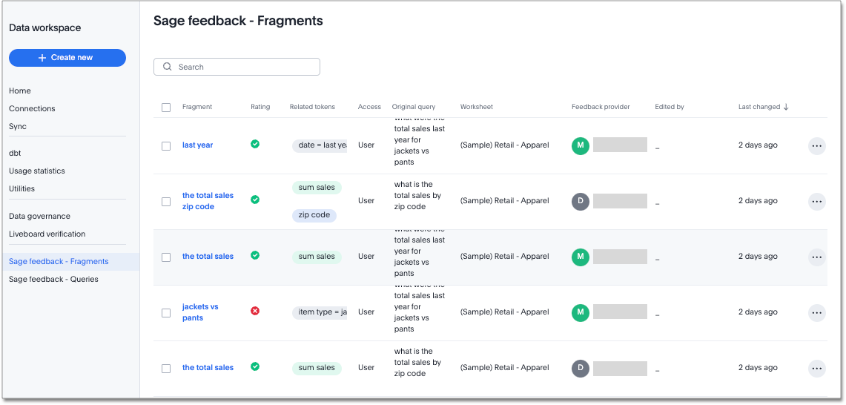Open more options for last year fragment
Screen dimensions: 846x405
pos(816,146)
